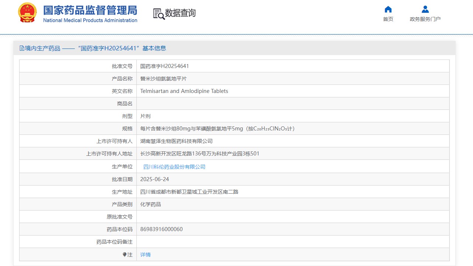Image resolution: width=473 pixels, height=266 pixels.
Task: Click the 产品名称 row label
Action: click(x=122, y=79)
